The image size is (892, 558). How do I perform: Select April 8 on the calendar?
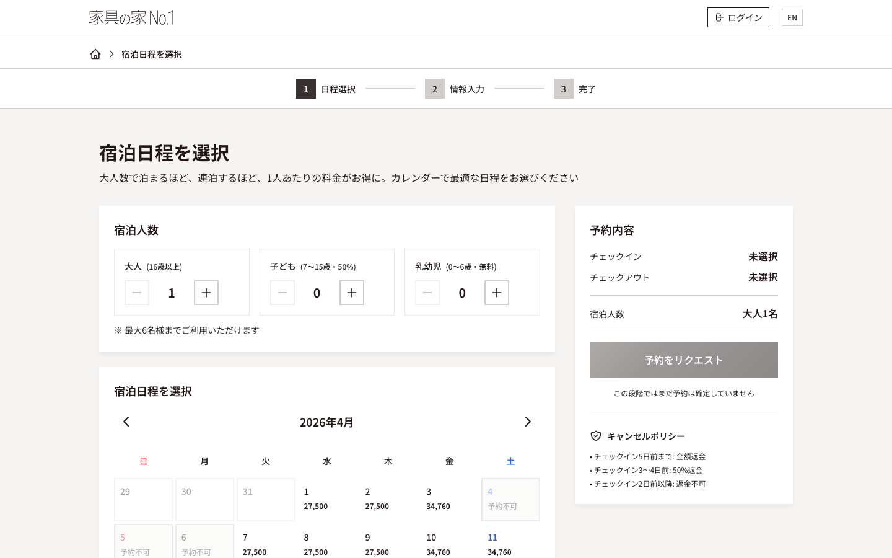tap(327, 541)
